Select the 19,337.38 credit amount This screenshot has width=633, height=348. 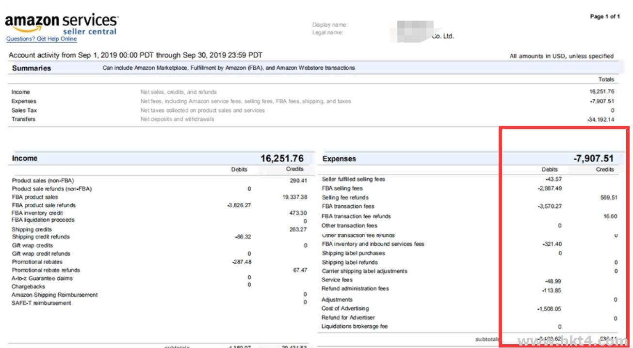coord(294,197)
